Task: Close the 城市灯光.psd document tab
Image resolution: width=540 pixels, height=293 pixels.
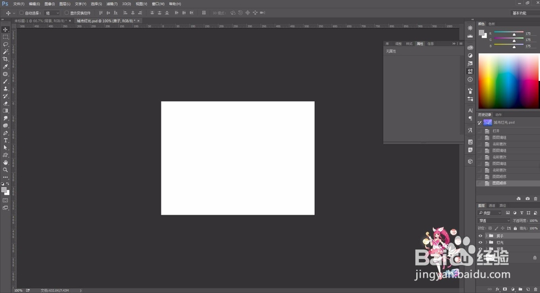Action: click(x=138, y=21)
